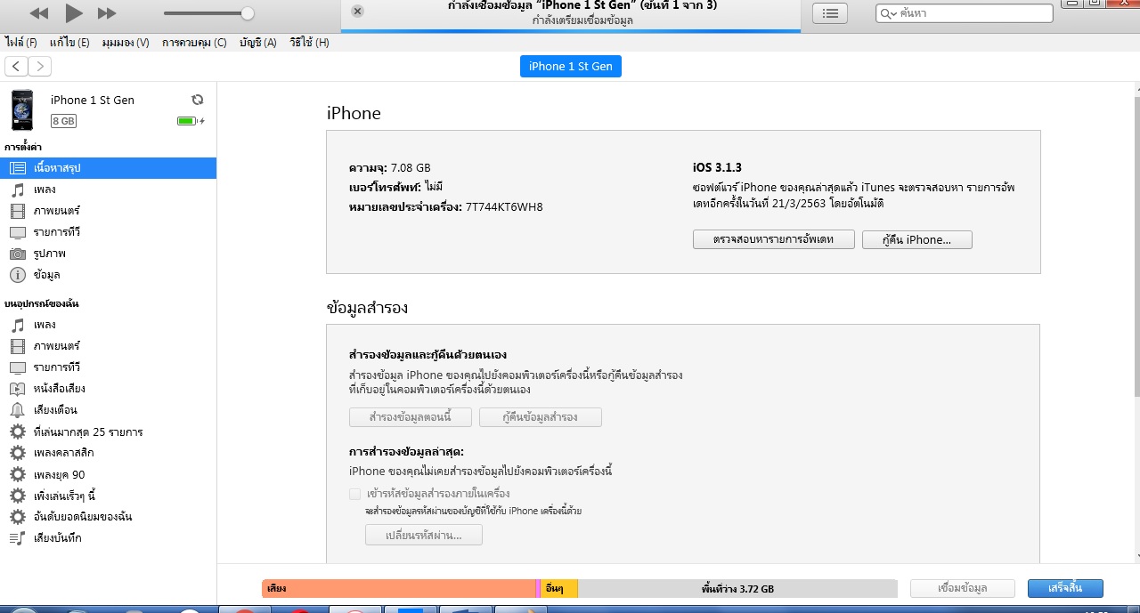
Task: Open the การควบคุม (C) menu
Action: [194, 43]
